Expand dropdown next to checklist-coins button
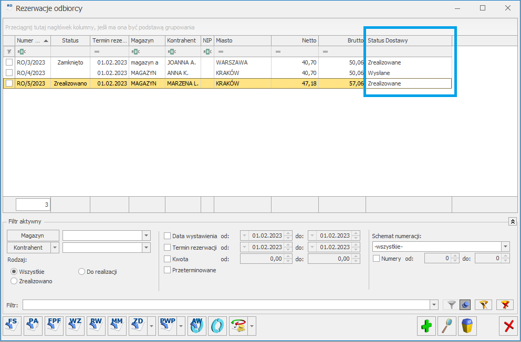 pyautogui.click(x=252, y=326)
